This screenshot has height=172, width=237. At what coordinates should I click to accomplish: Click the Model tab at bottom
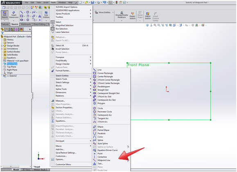coord(16,170)
